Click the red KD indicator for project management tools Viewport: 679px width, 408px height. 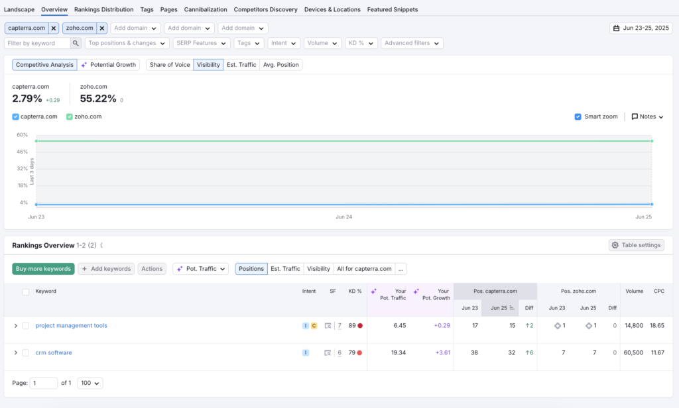click(360, 326)
